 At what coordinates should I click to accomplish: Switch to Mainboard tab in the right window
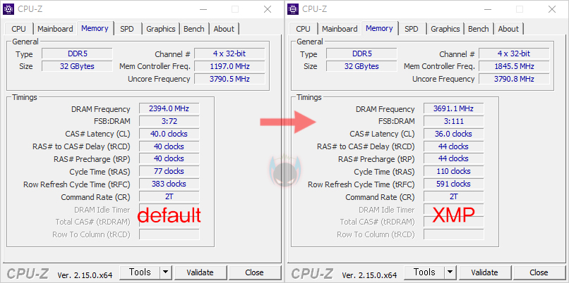(340, 29)
